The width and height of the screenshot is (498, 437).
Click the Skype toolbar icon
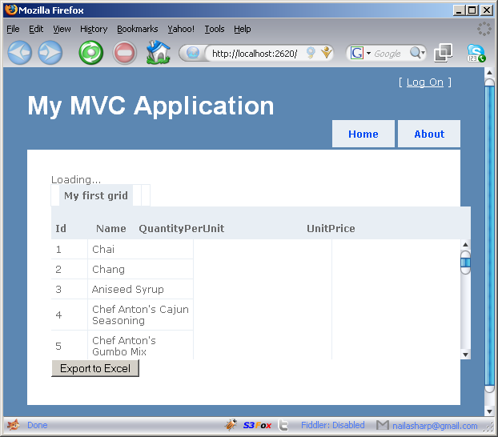476,53
